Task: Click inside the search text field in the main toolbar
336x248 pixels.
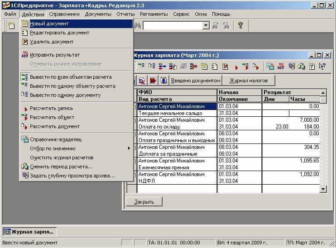Action: [x=173, y=25]
